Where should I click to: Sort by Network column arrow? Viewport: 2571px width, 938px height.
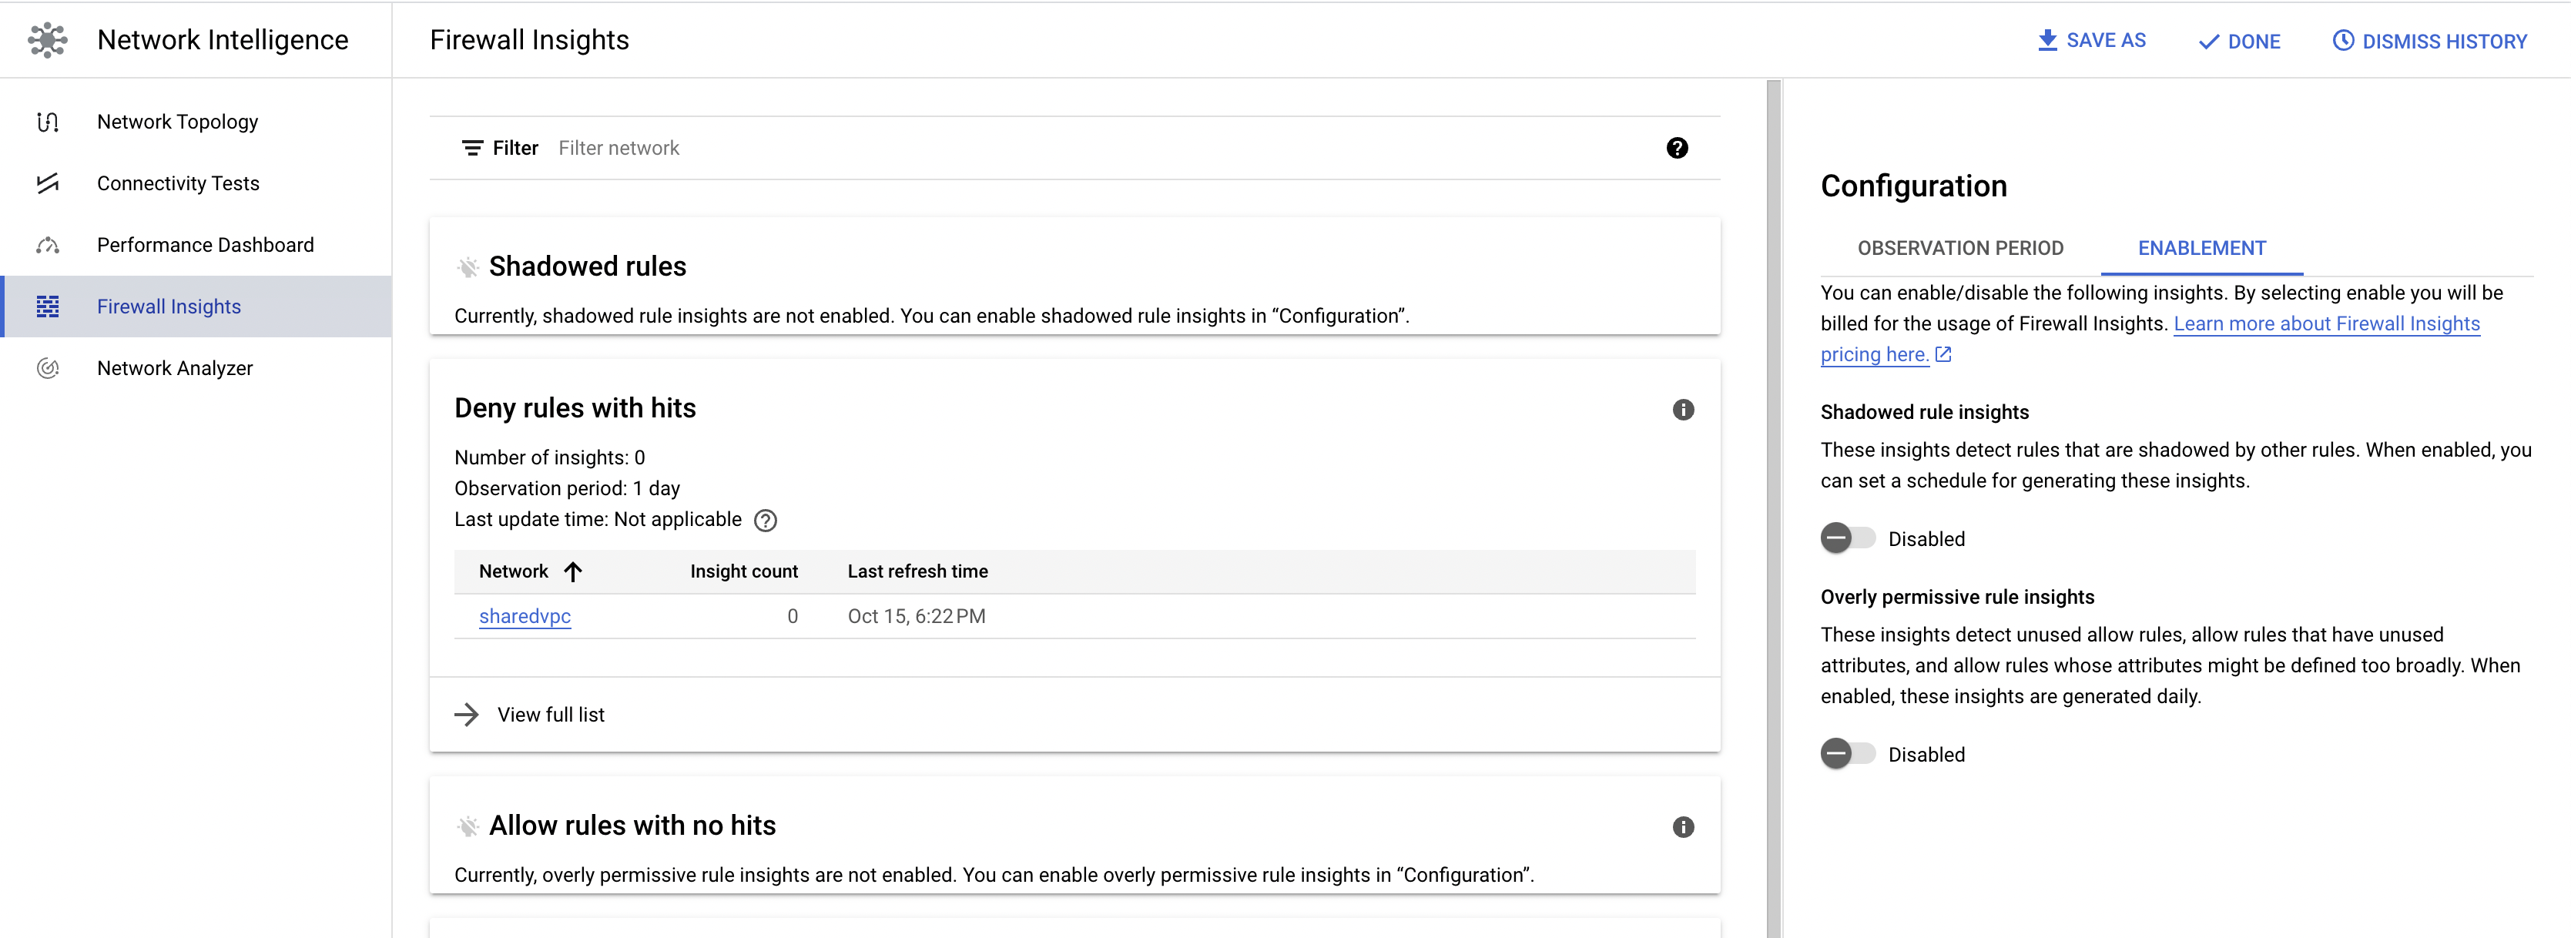573,571
